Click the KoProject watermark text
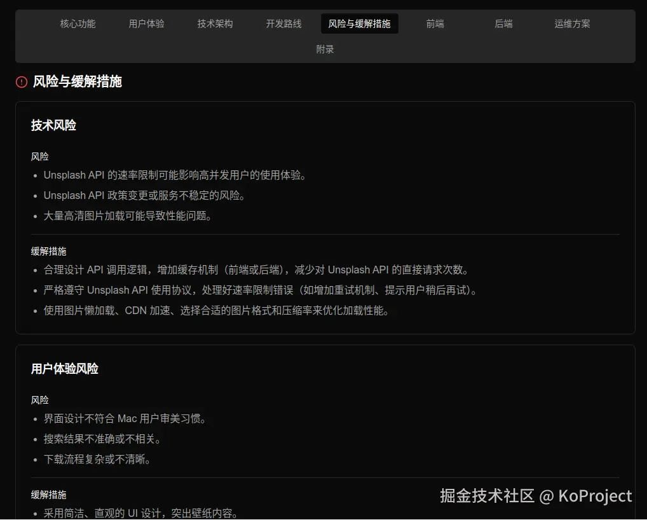 point(535,496)
